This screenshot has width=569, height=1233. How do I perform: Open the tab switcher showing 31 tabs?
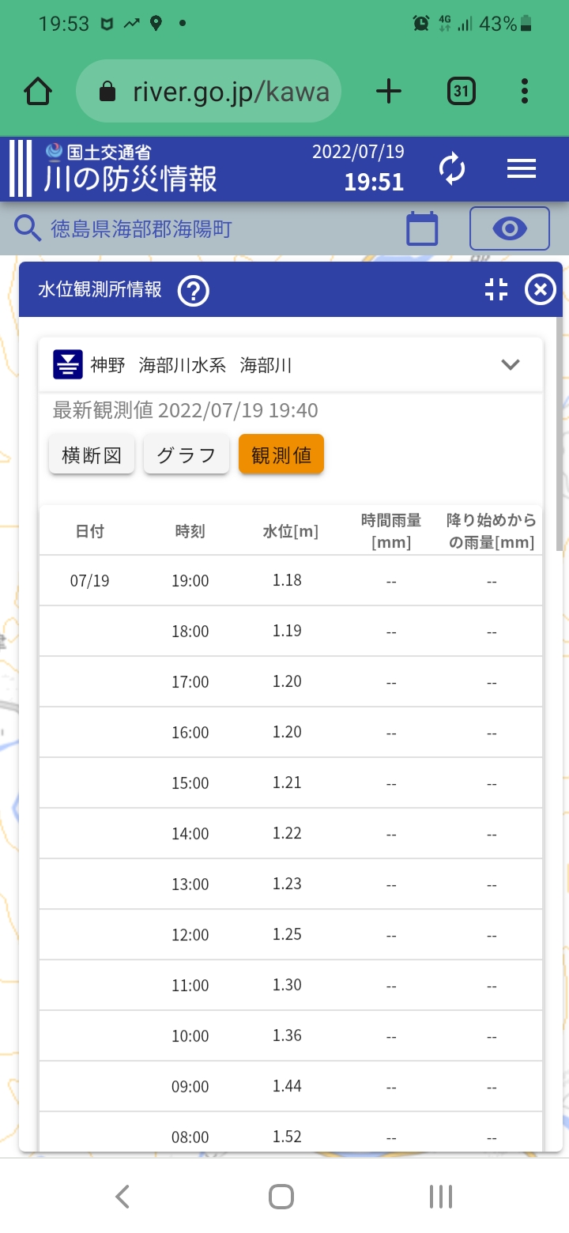point(461,92)
